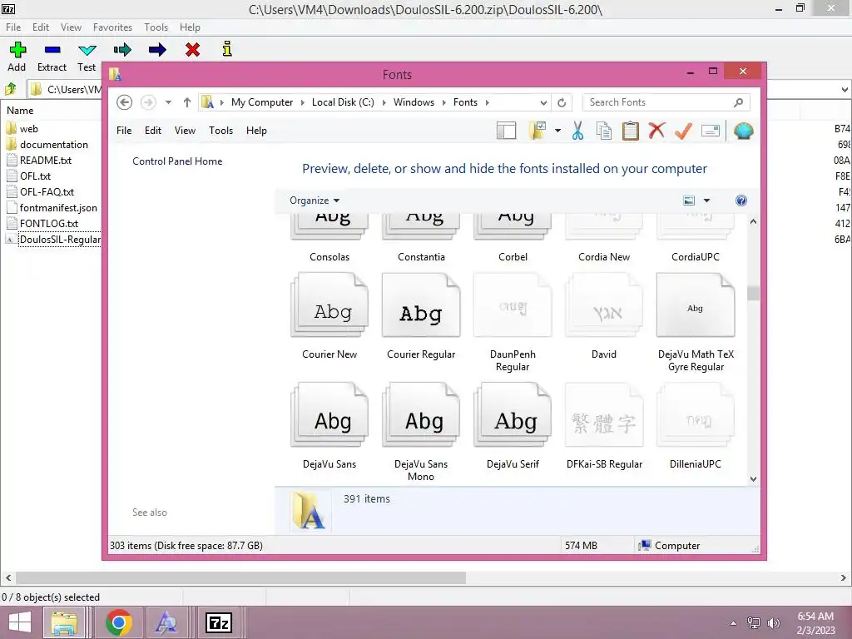Image resolution: width=852 pixels, height=639 pixels.
Task: Click the volume speaker icon in system tray
Action: [x=773, y=623]
